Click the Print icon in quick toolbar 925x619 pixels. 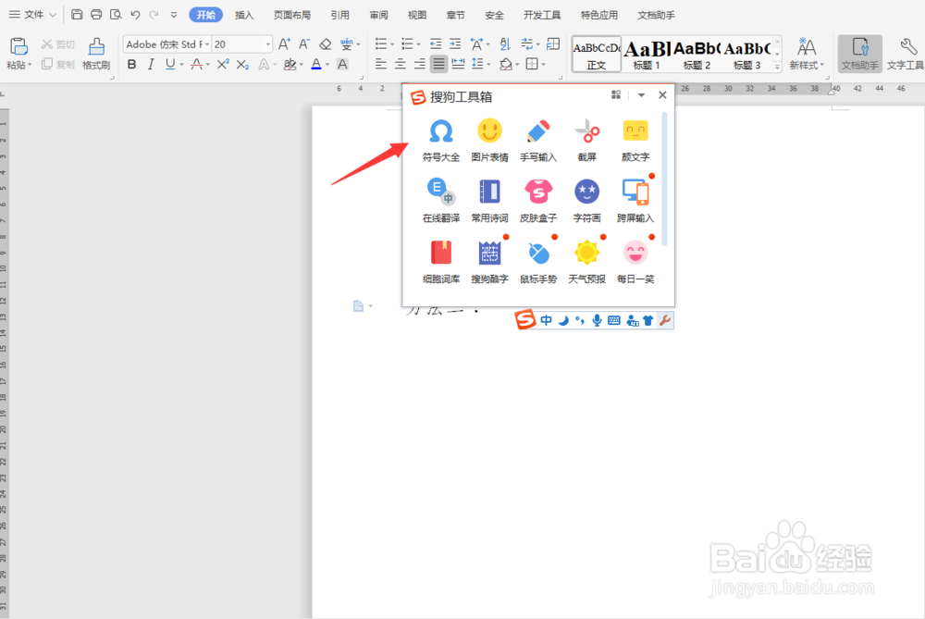pos(96,14)
